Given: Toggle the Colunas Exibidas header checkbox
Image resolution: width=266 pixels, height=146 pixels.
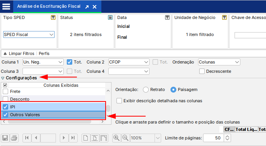Looking at the screenshot, I should click(x=5, y=85).
